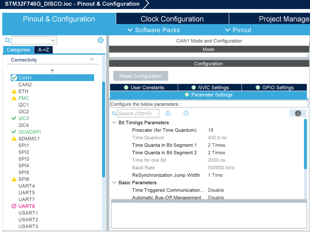Screen dimensions: 310x232
Task: Select USART3 in the peripheral list
Action: coord(28,226)
